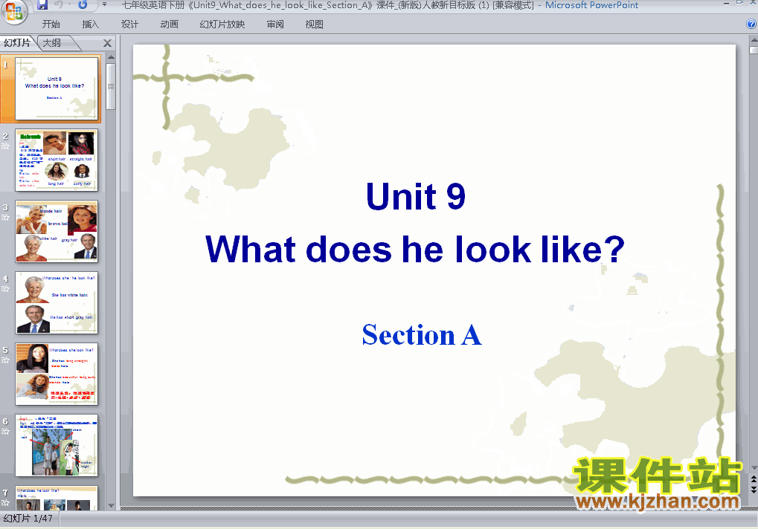
Task: Select slide 4 thumbnail white hair woman
Action: [x=57, y=302]
